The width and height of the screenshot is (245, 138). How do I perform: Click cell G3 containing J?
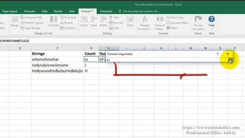click(91, 65)
